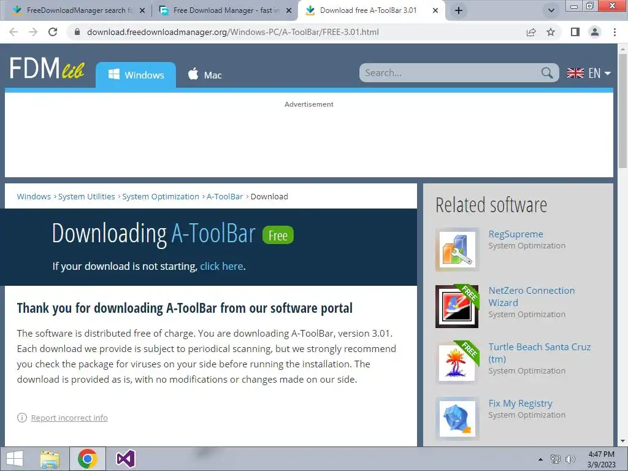628x471 pixels.
Task: Click the 'Download' breadcrumb text
Action: pyautogui.click(x=269, y=197)
